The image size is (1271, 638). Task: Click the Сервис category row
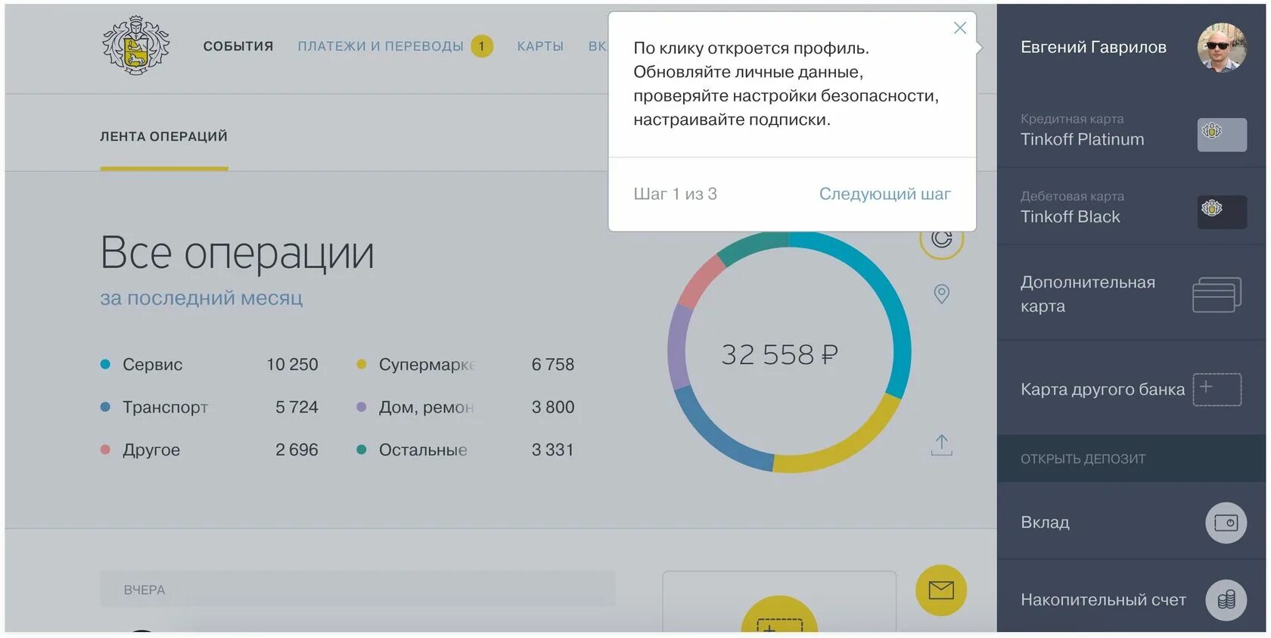(209, 365)
